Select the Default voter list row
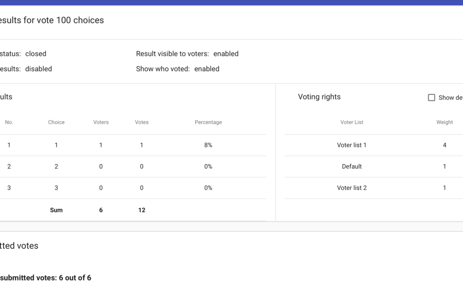The image size is (463, 289). pyautogui.click(x=352, y=167)
